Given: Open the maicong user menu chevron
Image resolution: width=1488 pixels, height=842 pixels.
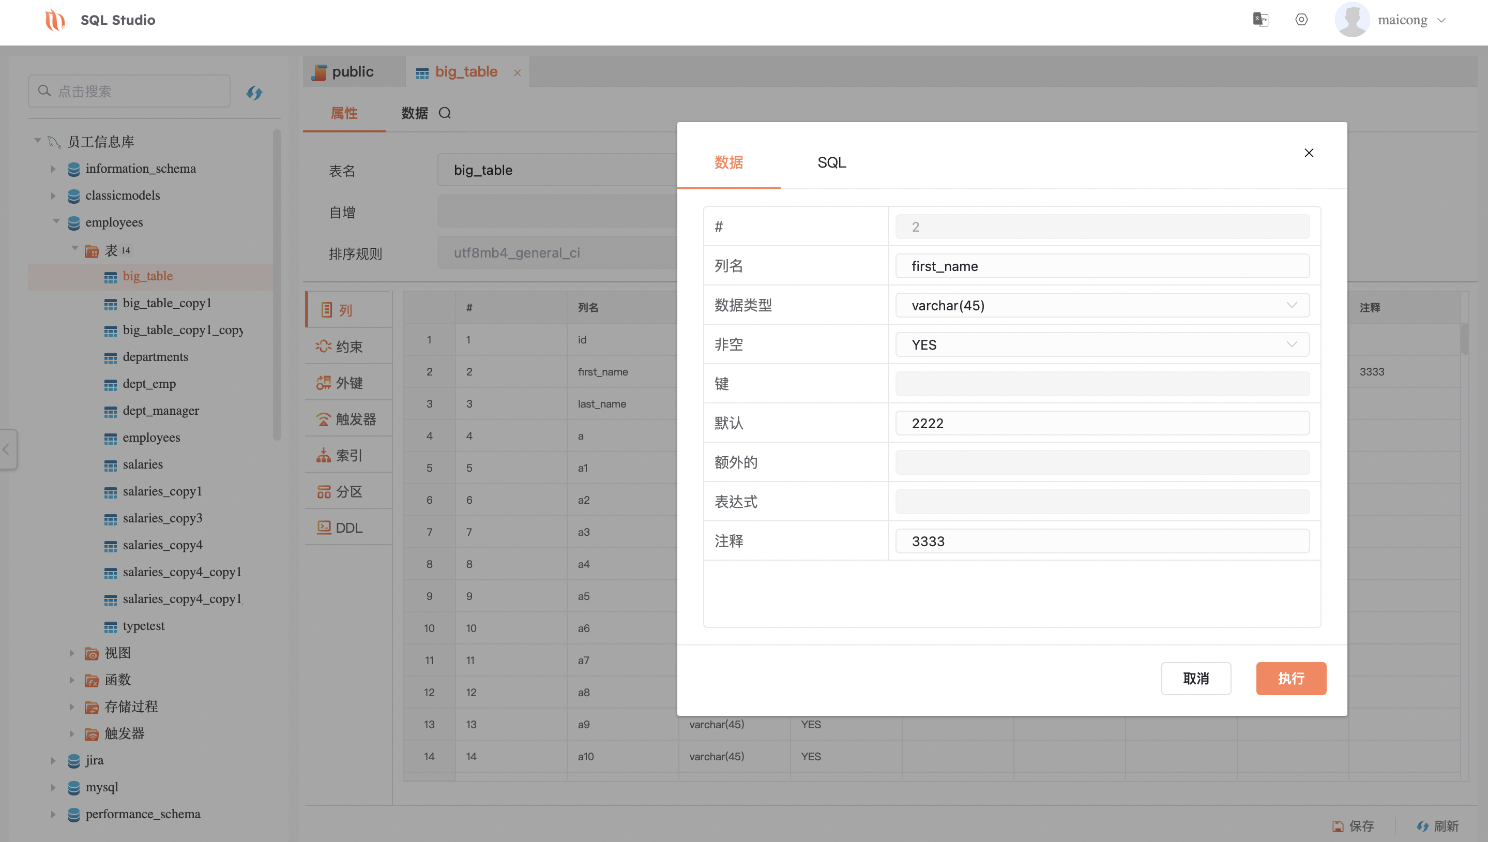Looking at the screenshot, I should click(x=1441, y=20).
